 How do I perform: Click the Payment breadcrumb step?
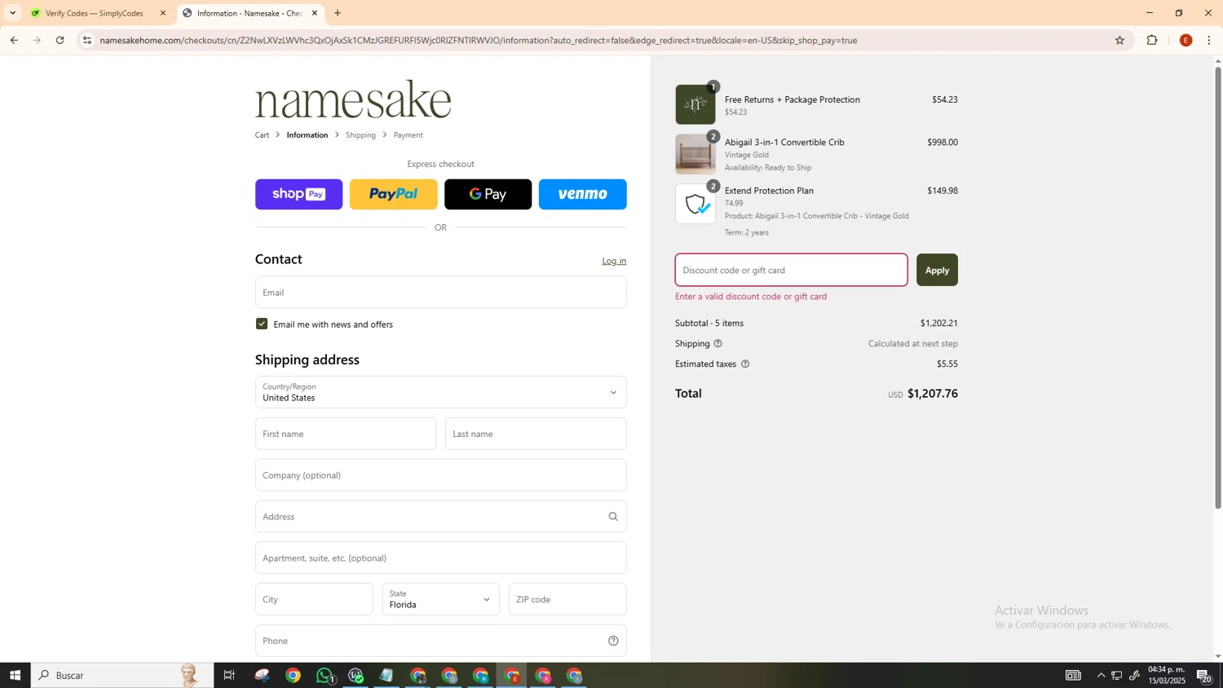pos(408,135)
